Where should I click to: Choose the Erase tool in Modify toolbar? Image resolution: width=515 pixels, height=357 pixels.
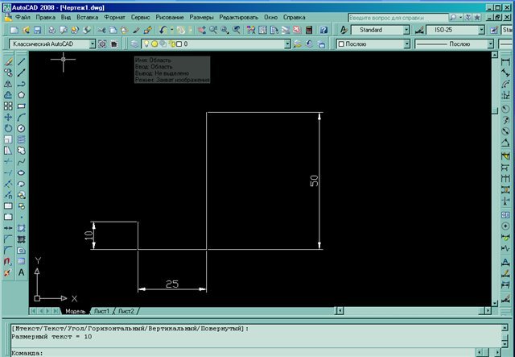tap(8, 60)
